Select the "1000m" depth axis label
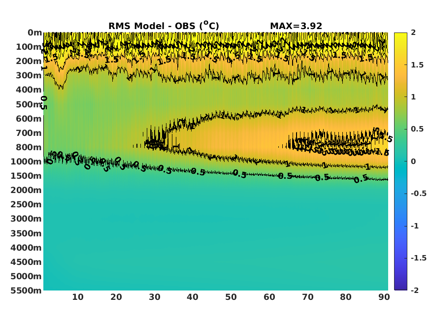 [x=26, y=161]
